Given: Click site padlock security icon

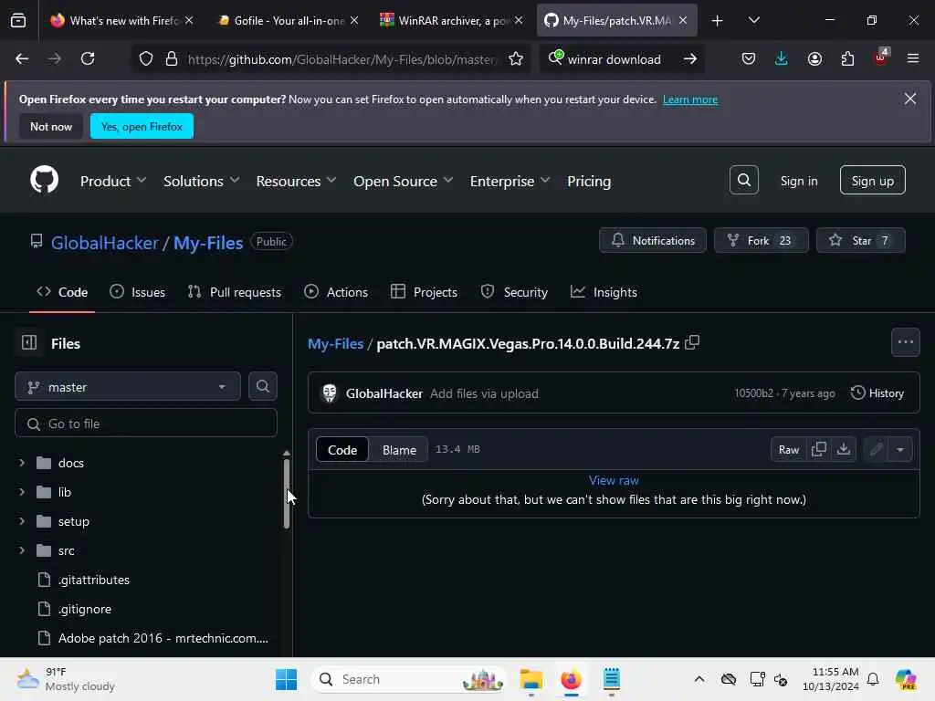Looking at the screenshot, I should [172, 59].
